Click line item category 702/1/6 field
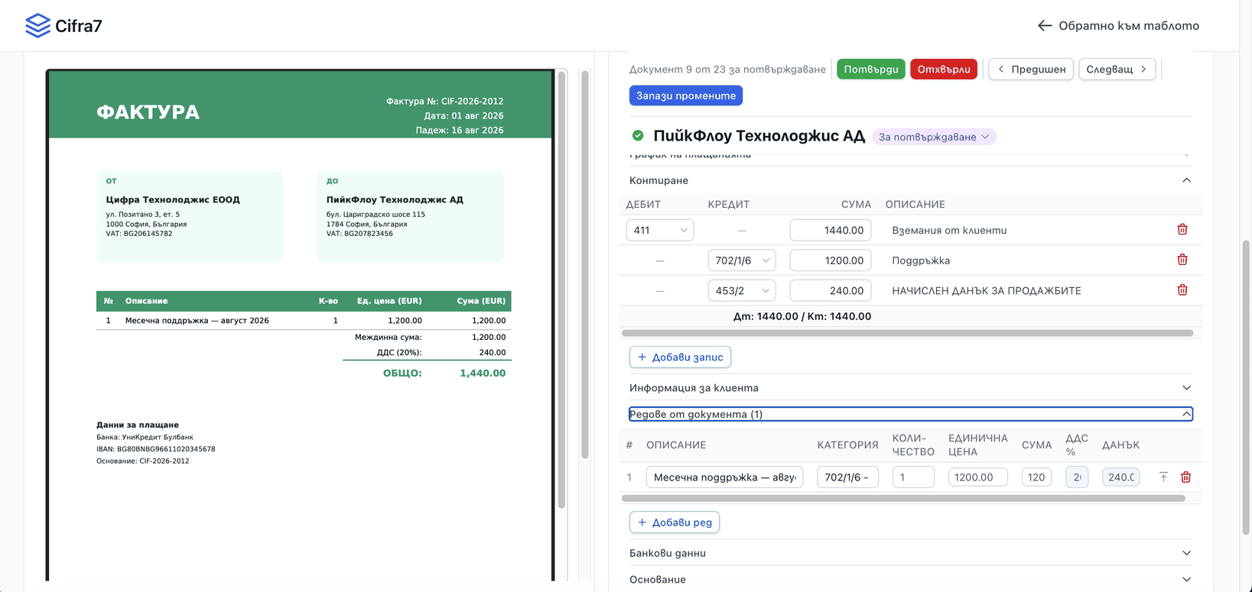 pyautogui.click(x=847, y=477)
